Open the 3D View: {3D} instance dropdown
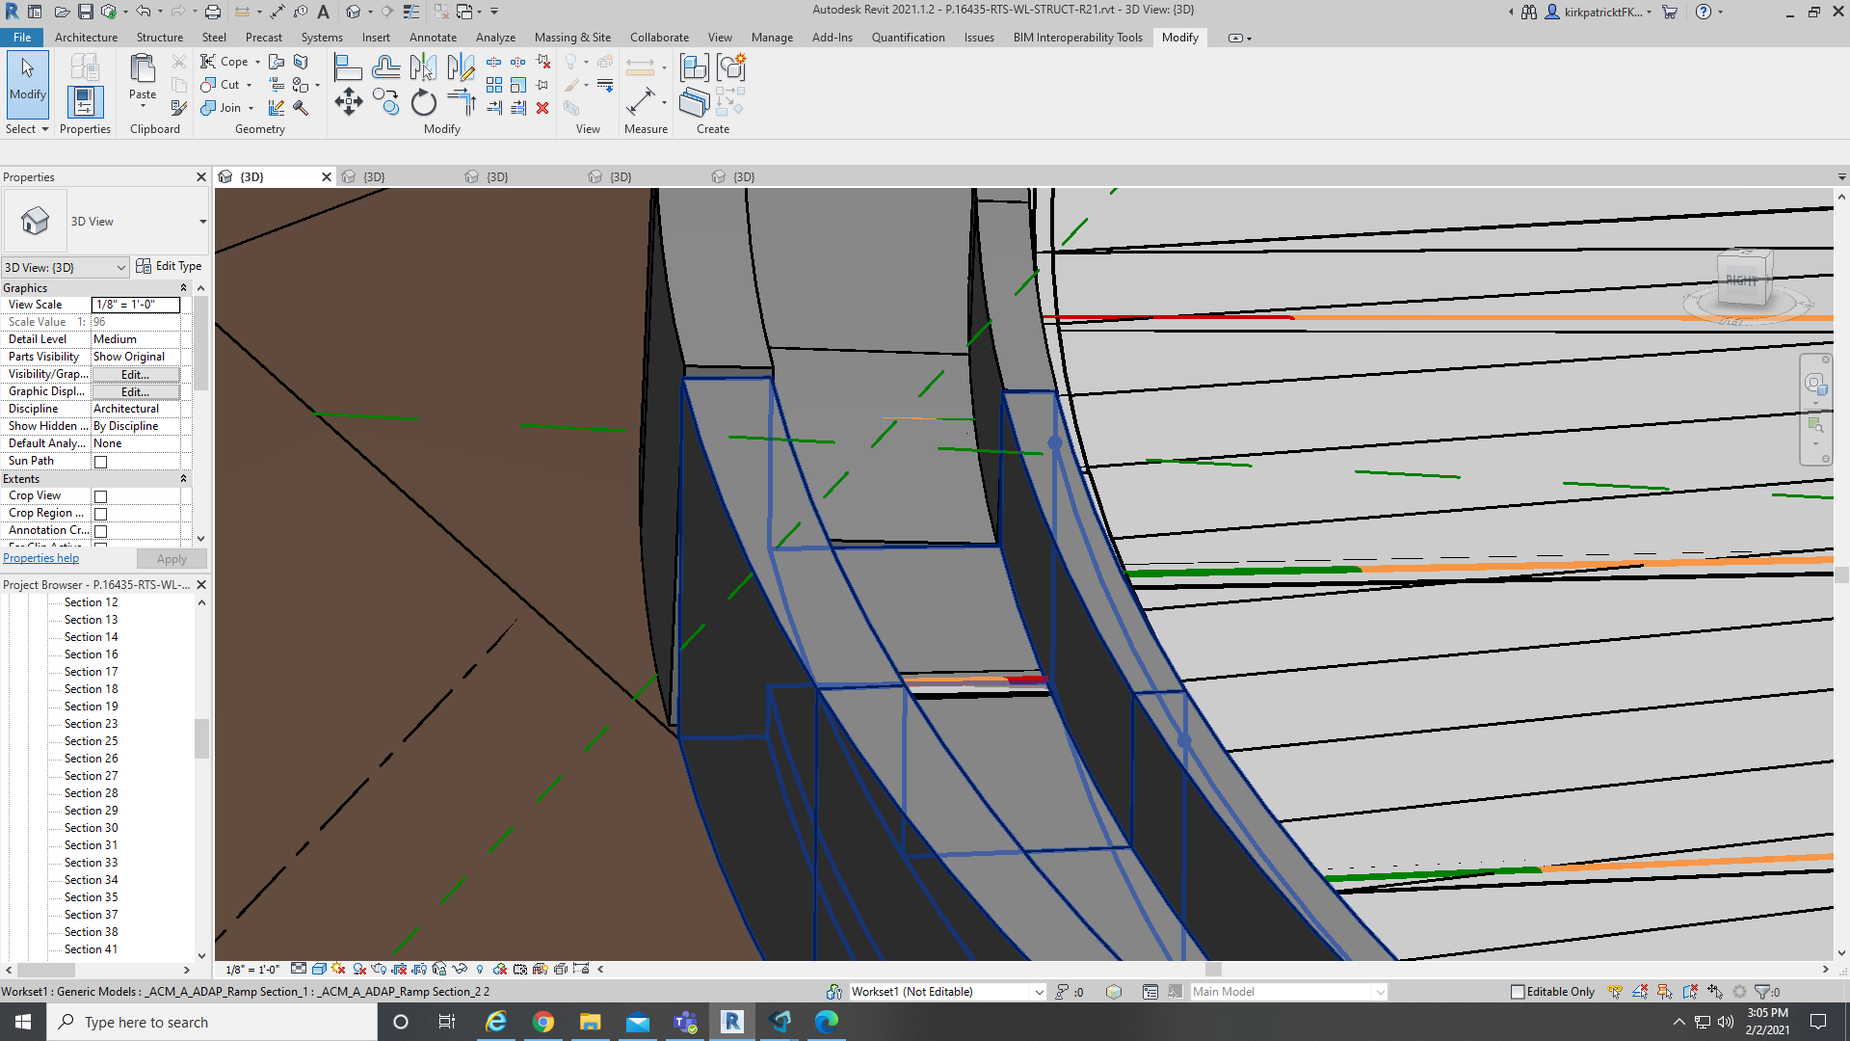This screenshot has width=1850, height=1041. (66, 267)
